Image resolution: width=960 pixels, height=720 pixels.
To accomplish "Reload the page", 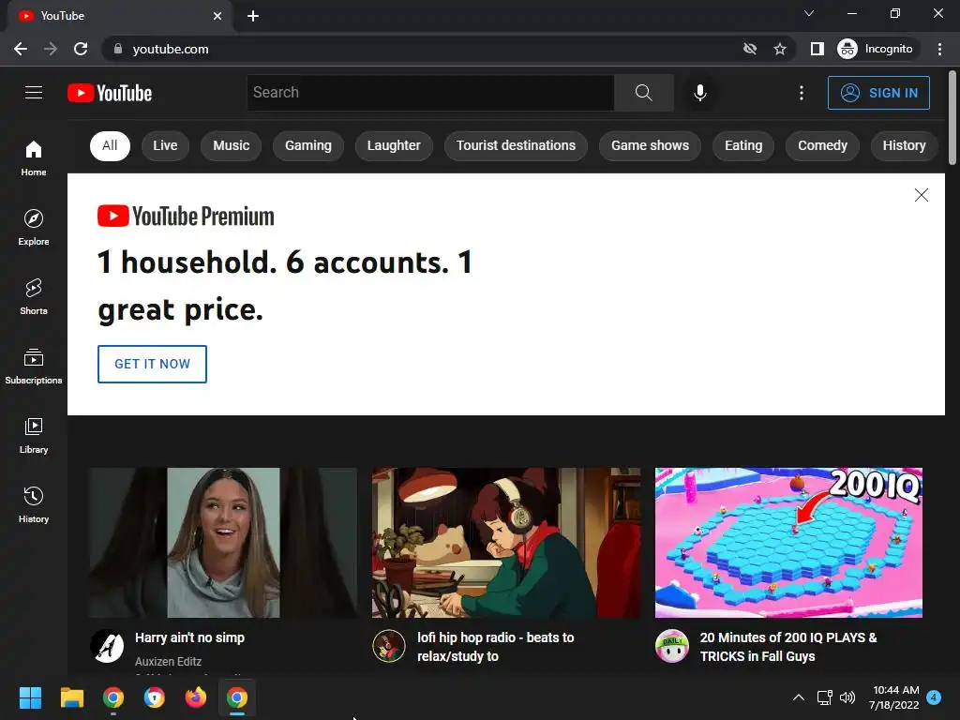I will pyautogui.click(x=81, y=49).
